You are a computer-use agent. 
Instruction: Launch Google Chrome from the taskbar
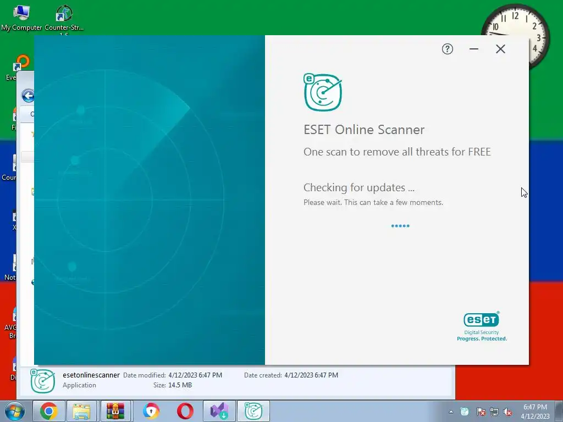tap(48, 411)
